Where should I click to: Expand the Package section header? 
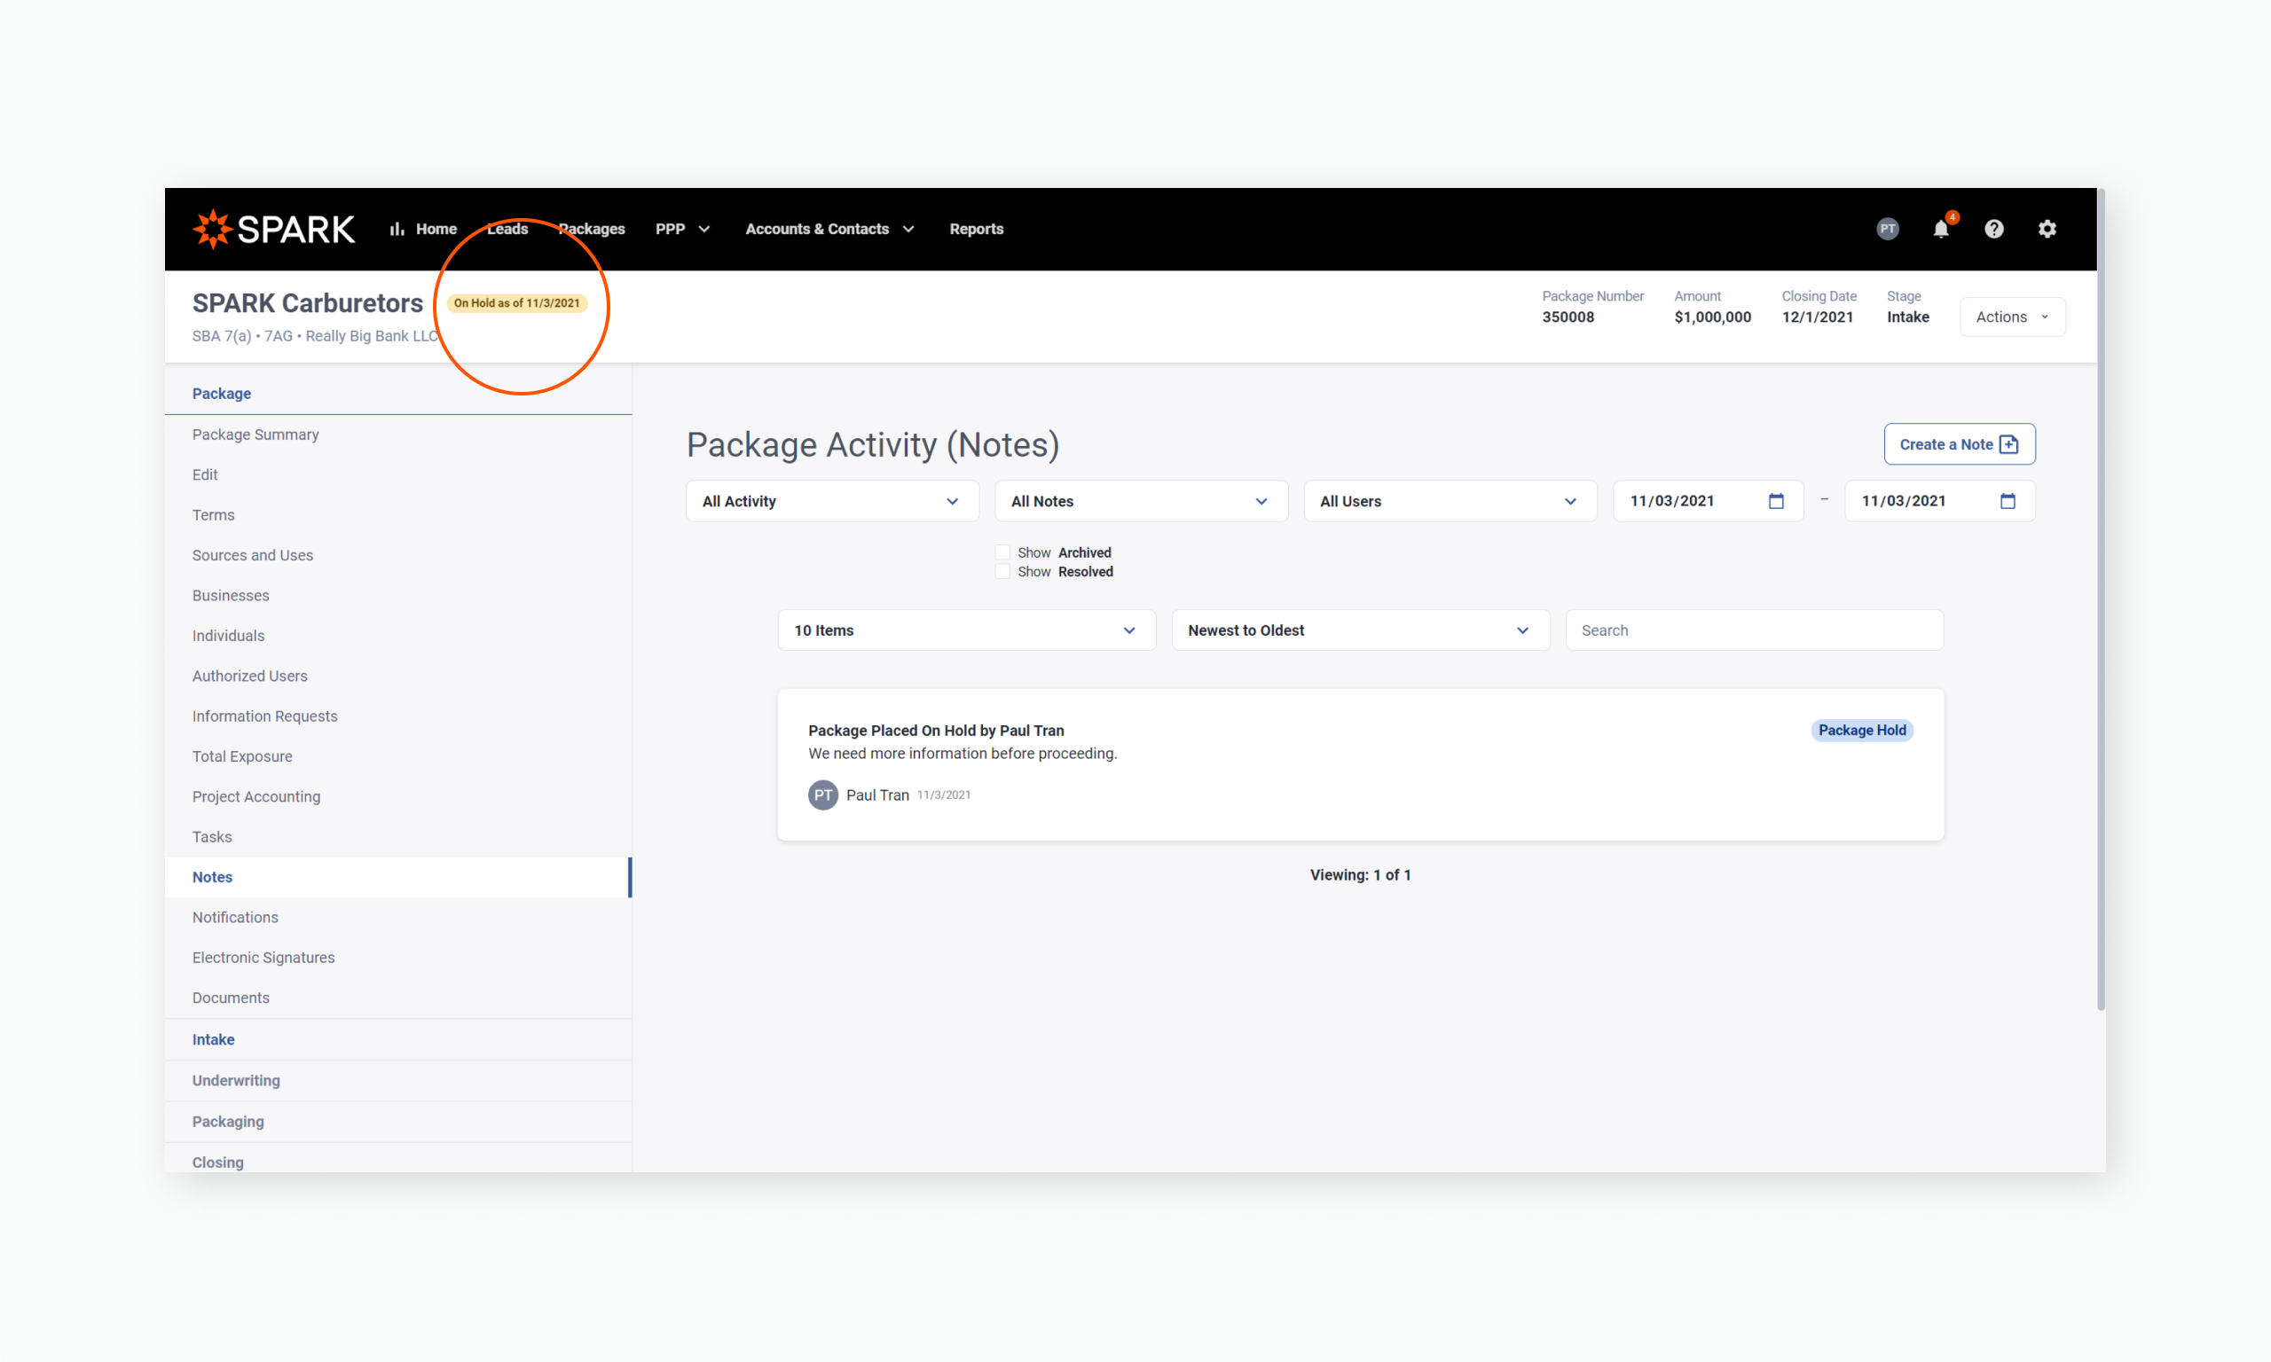click(397, 394)
